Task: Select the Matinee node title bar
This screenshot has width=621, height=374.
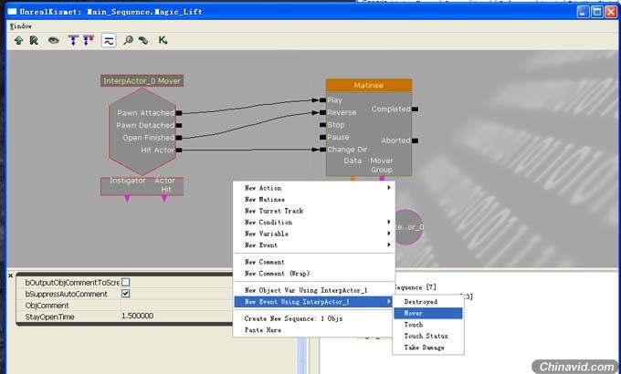Action: (369, 85)
